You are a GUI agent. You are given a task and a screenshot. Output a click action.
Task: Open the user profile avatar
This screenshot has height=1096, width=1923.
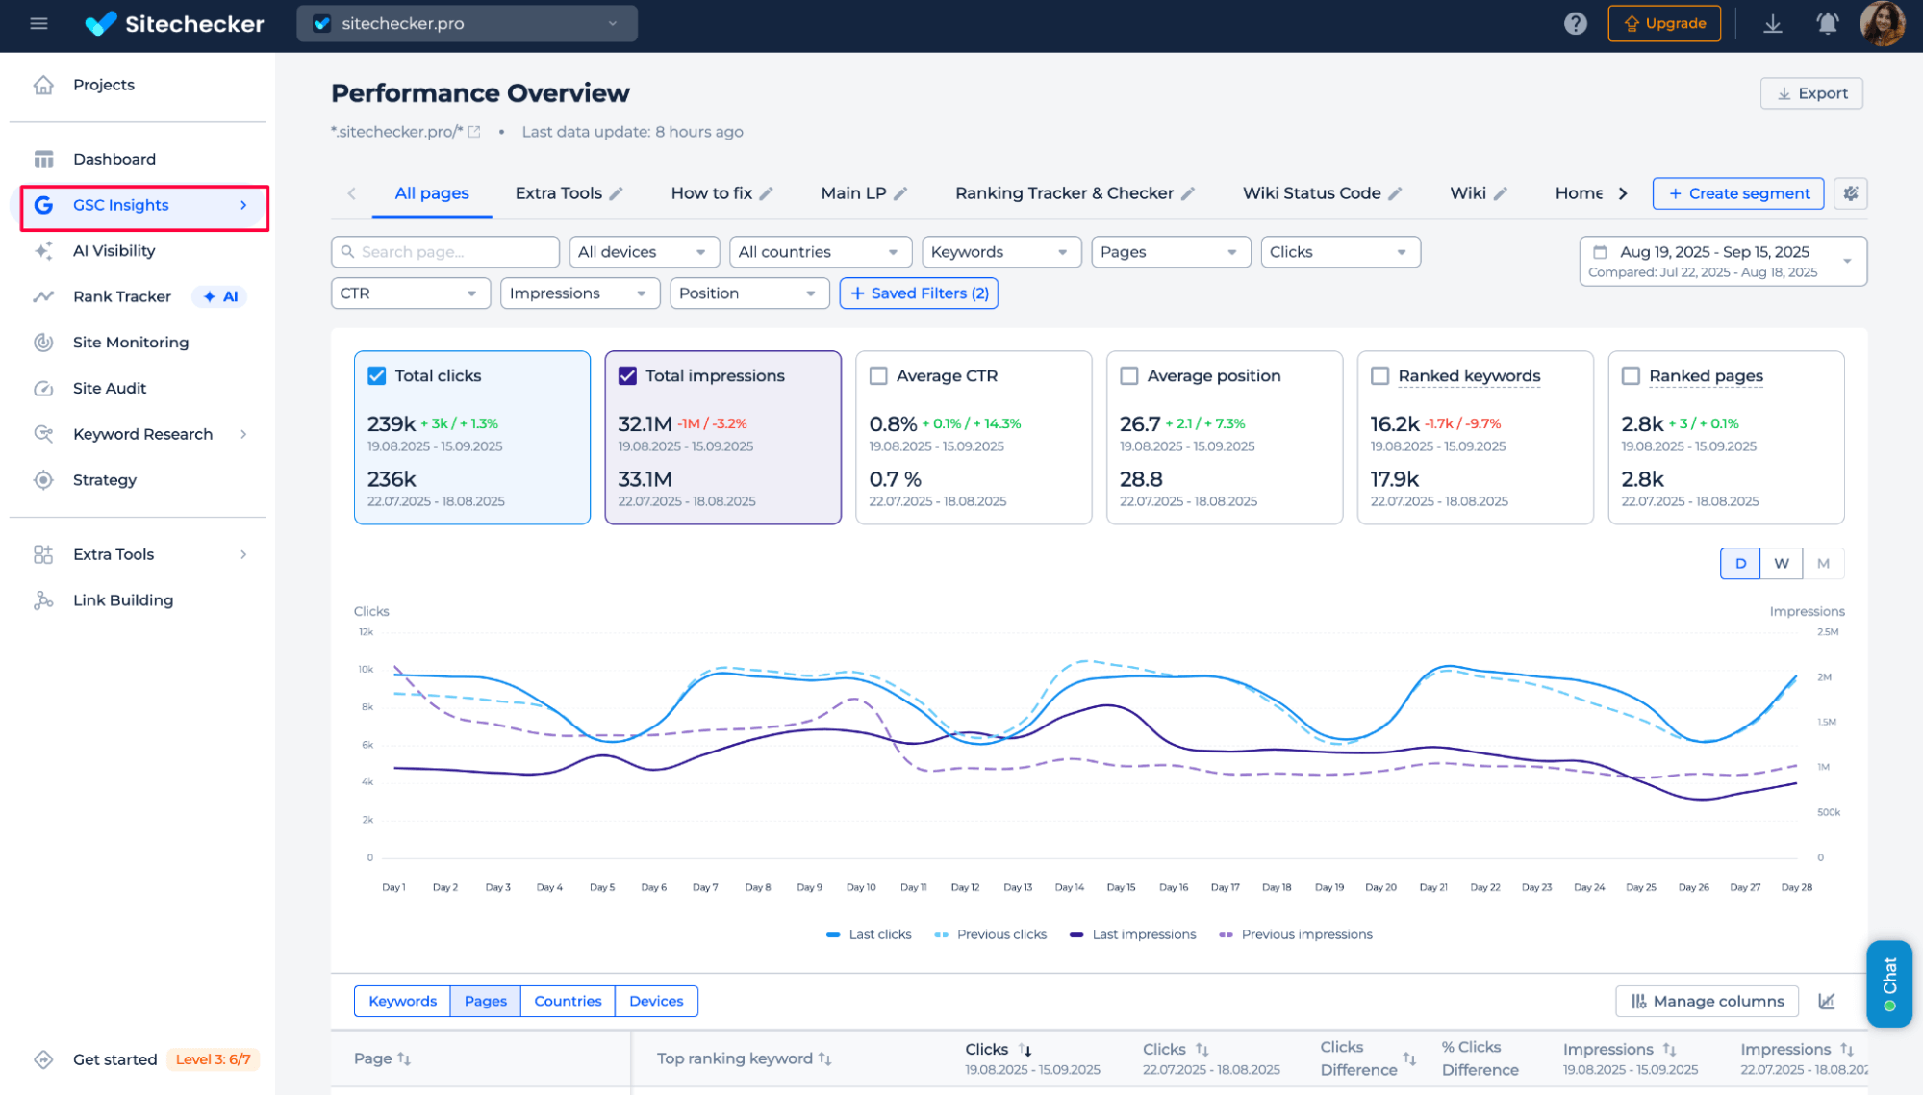(x=1882, y=23)
